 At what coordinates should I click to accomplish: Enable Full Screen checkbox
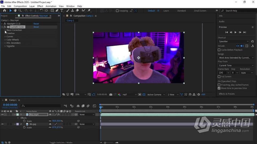pos(219,77)
